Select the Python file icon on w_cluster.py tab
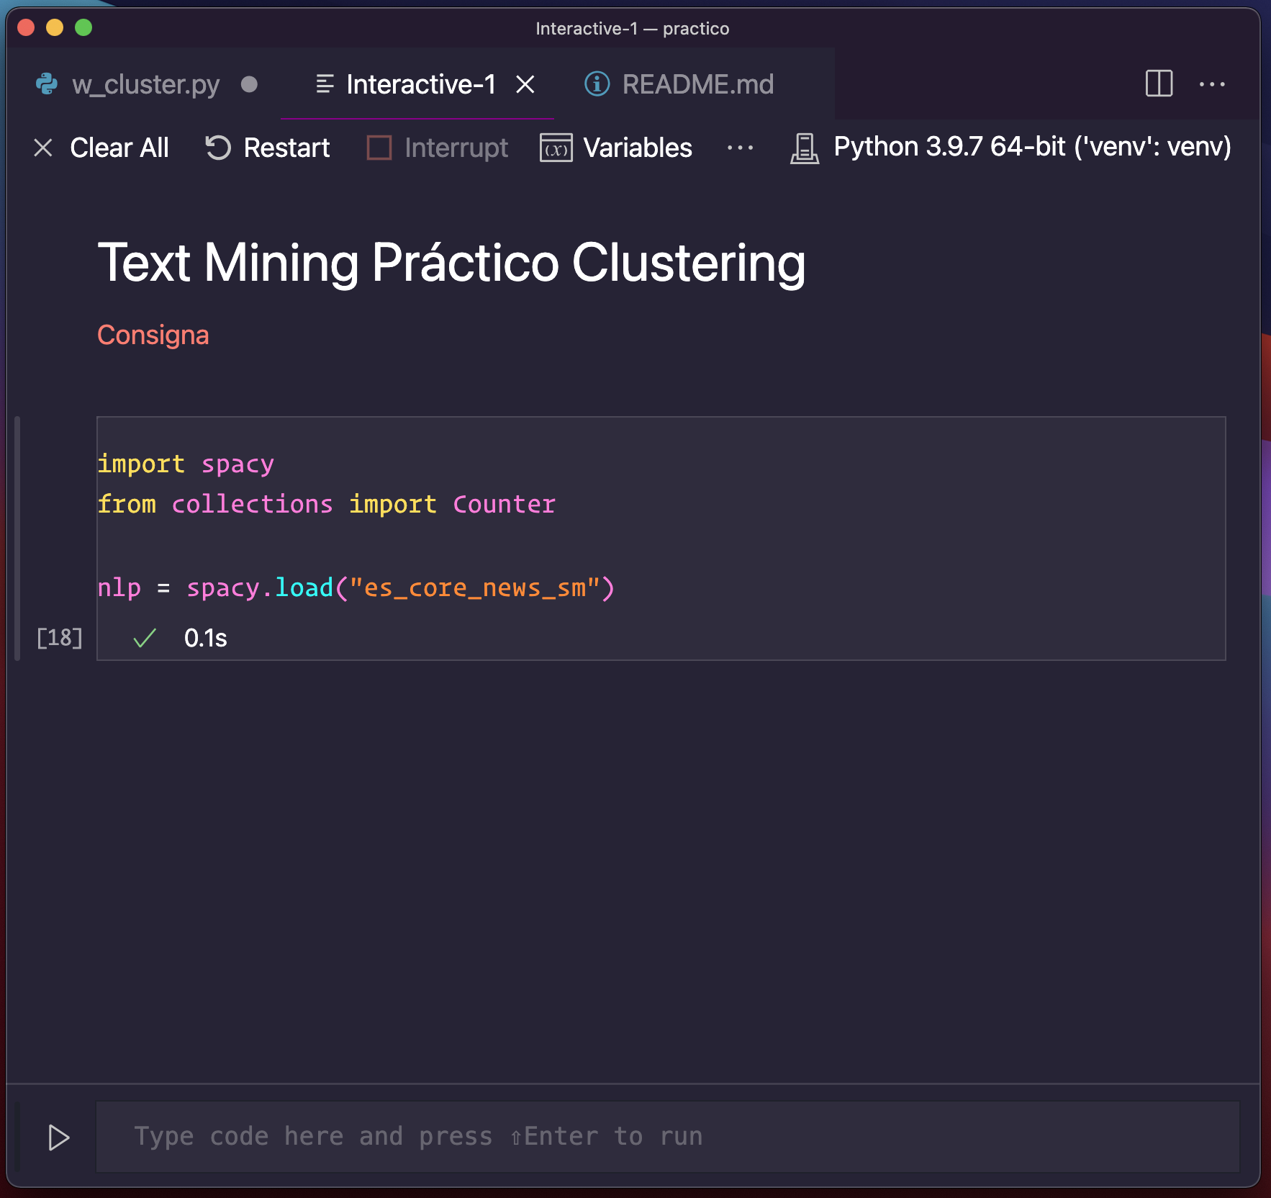Viewport: 1271px width, 1198px height. tap(46, 84)
